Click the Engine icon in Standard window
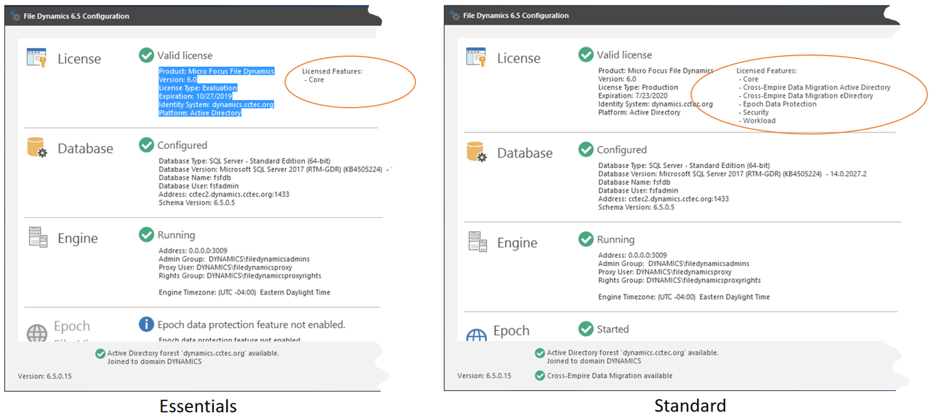The image size is (935, 417). point(477,241)
